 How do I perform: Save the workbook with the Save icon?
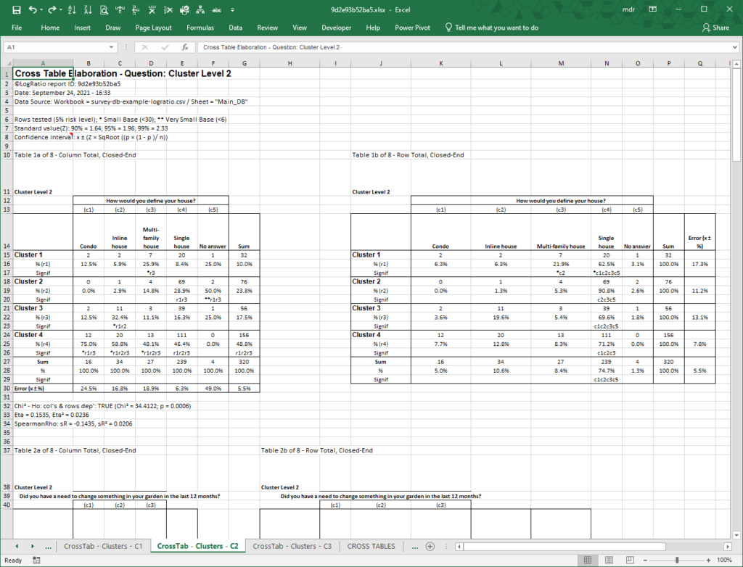tap(16, 9)
